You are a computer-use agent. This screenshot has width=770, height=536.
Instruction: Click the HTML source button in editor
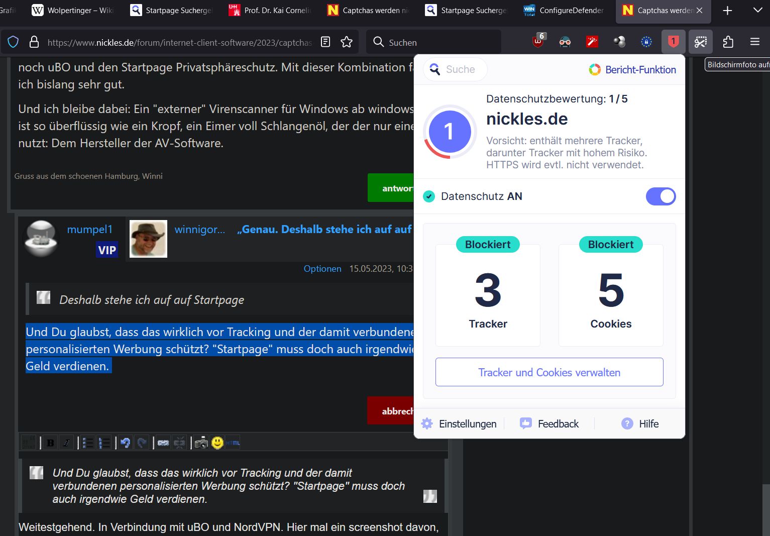point(233,443)
